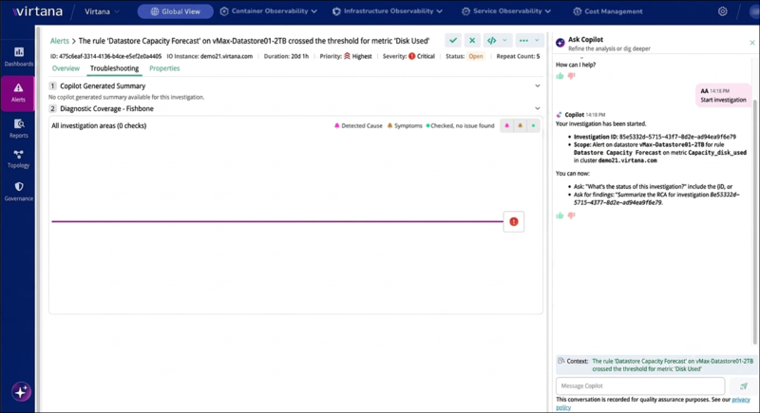Click 'All investigation areas (0 checks)' heading
The image size is (760, 413).
99,126
